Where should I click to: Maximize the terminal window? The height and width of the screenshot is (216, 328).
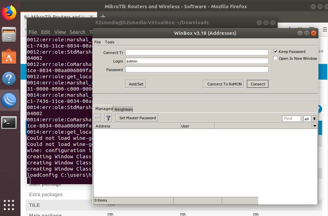tap(266, 23)
